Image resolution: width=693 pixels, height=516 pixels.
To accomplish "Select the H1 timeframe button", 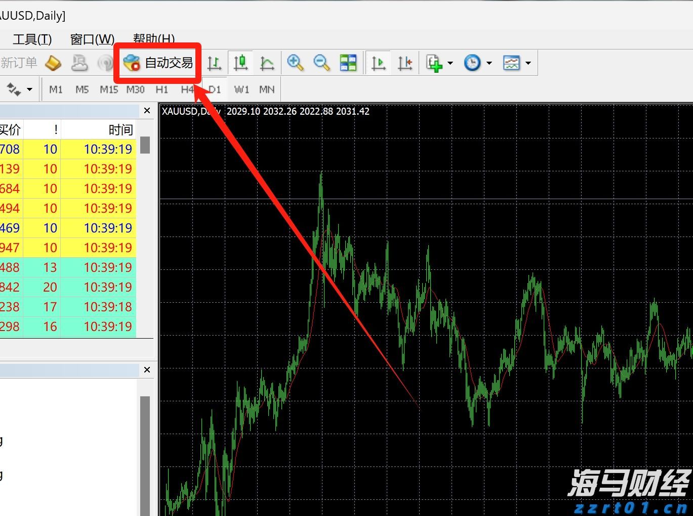I will 162,89.
